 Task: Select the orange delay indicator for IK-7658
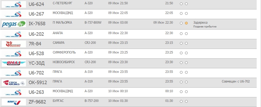coord(186,23)
